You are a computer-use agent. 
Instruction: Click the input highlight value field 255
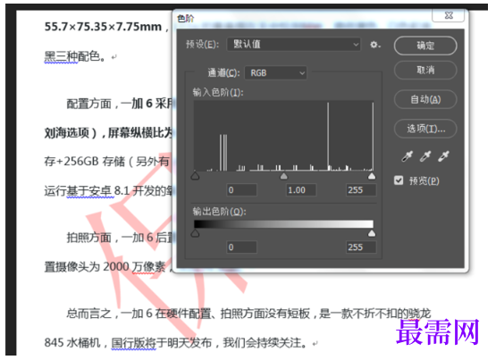pos(361,190)
